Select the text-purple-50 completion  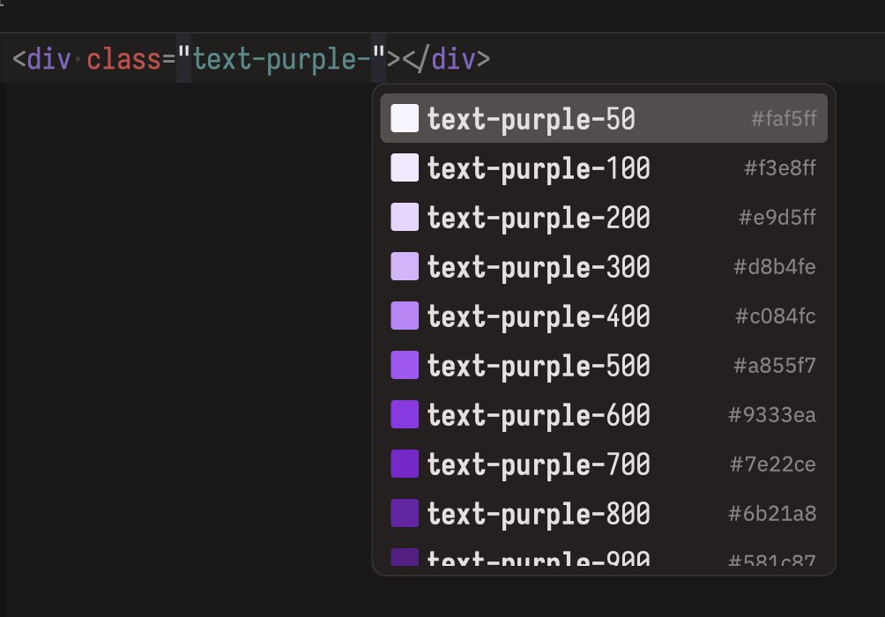603,118
